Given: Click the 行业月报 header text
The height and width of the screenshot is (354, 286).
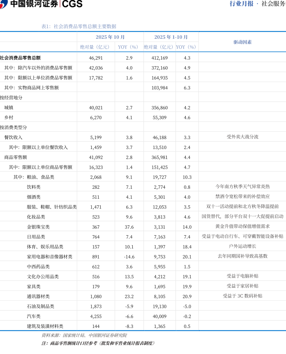Looking at the screenshot, I should pos(241,4).
